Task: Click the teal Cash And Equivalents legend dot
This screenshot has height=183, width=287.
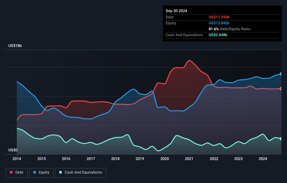Action: tap(60, 172)
